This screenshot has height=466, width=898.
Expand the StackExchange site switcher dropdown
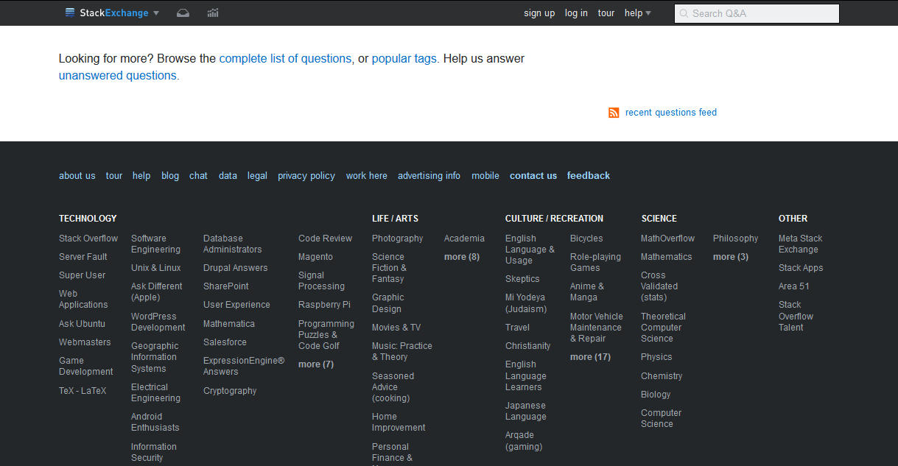click(x=155, y=13)
